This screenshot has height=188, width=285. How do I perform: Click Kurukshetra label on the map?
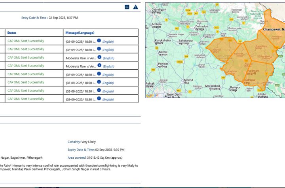(x=163, y=42)
